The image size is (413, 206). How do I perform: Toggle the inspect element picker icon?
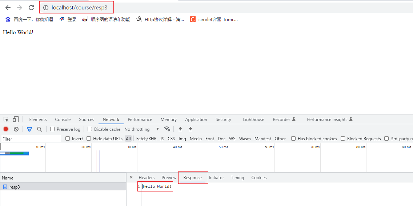pos(6,120)
